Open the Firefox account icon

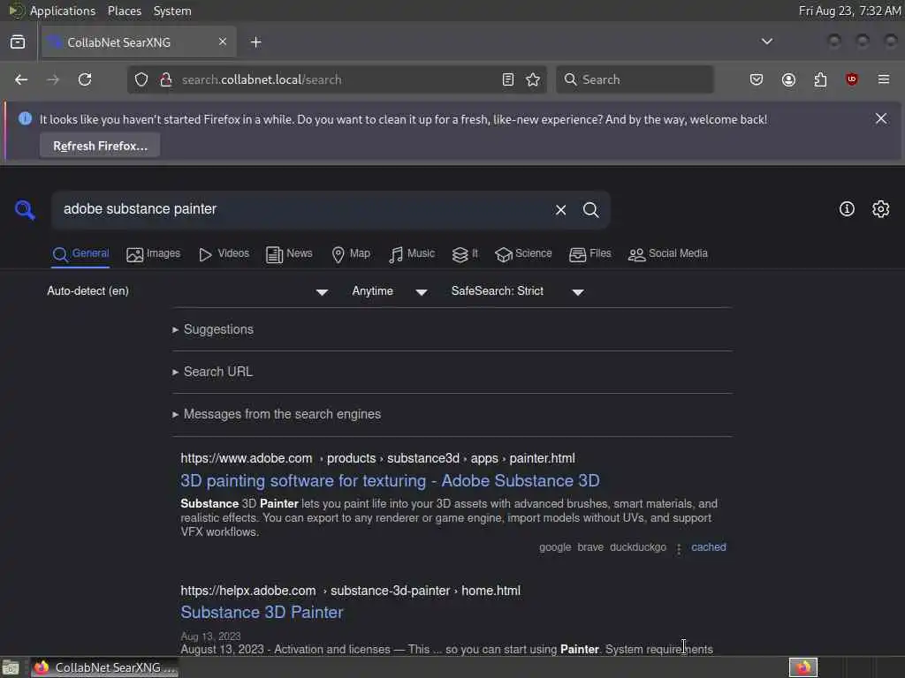[788, 79]
